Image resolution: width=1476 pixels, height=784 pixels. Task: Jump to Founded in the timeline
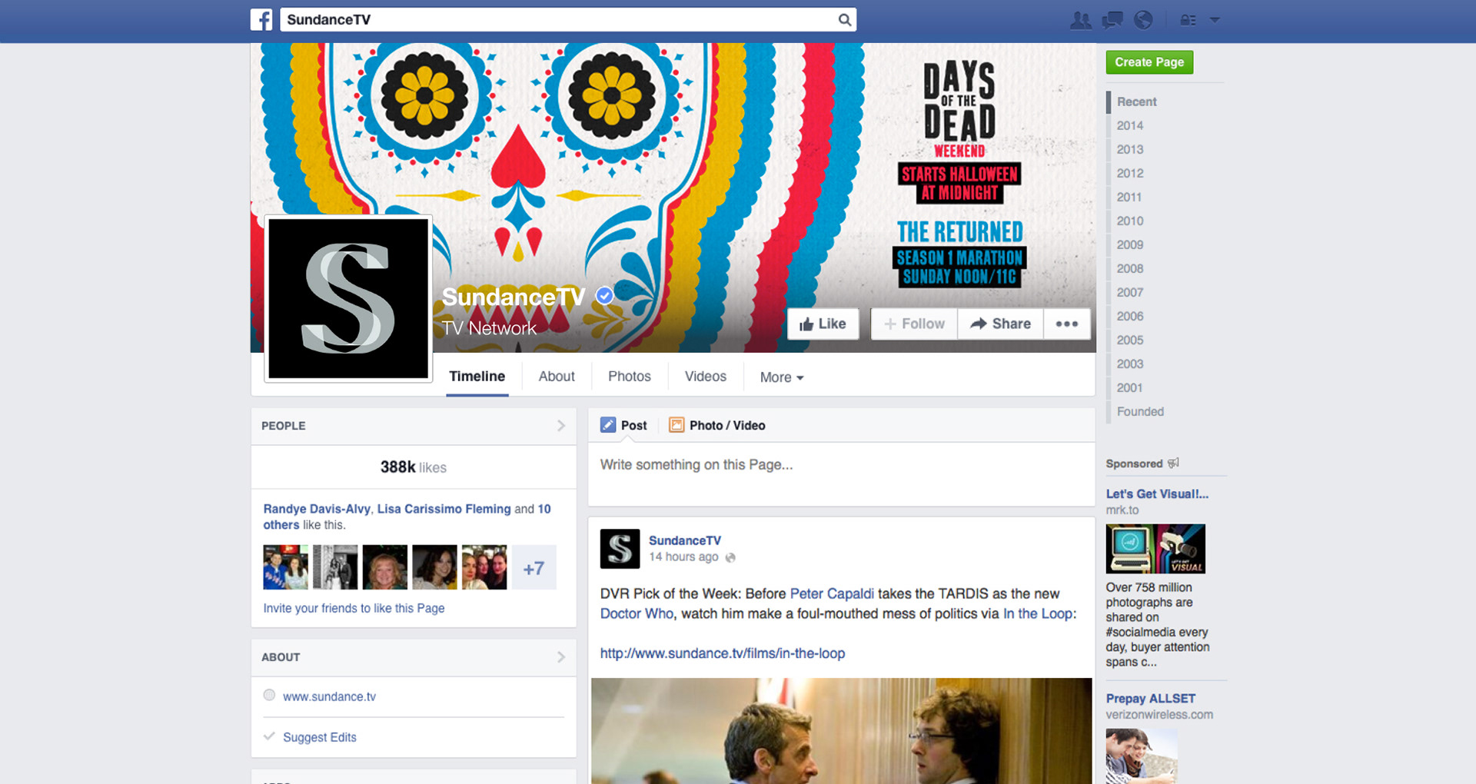click(1140, 411)
